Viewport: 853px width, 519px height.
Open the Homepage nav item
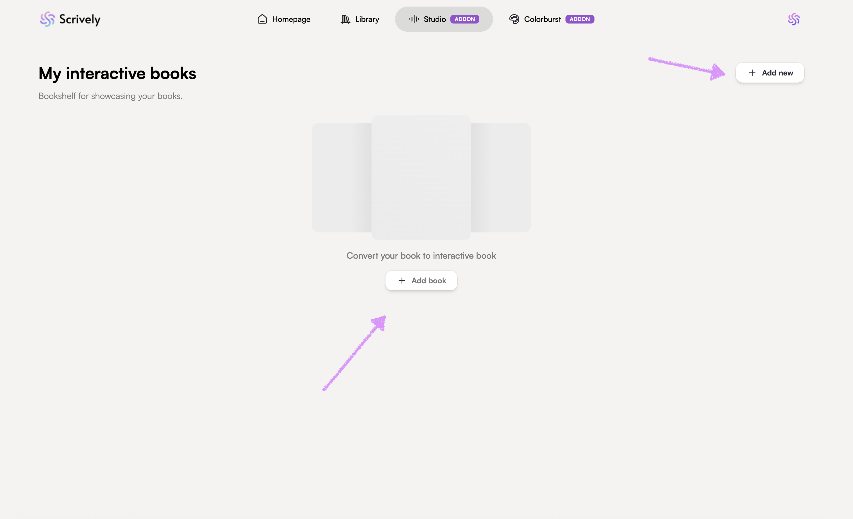click(x=291, y=19)
